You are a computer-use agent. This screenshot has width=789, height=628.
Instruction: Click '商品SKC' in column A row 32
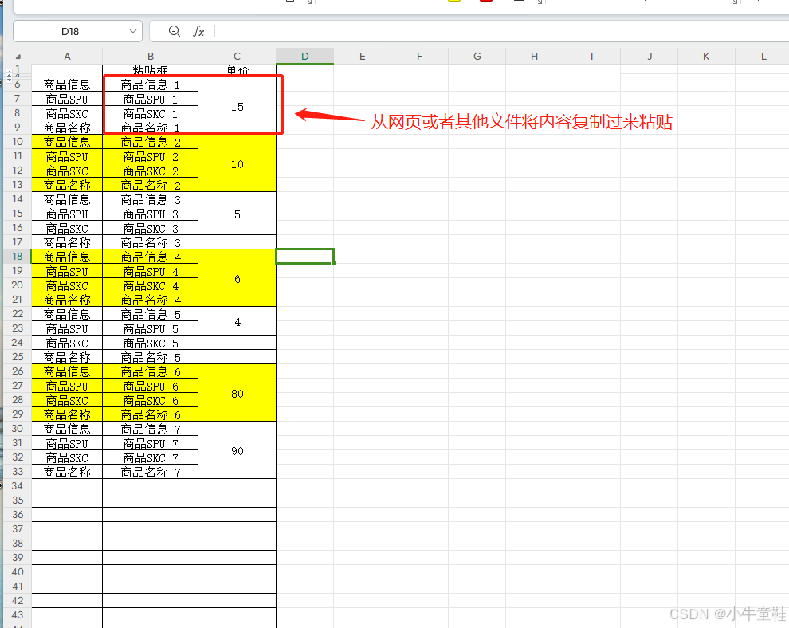pos(67,457)
